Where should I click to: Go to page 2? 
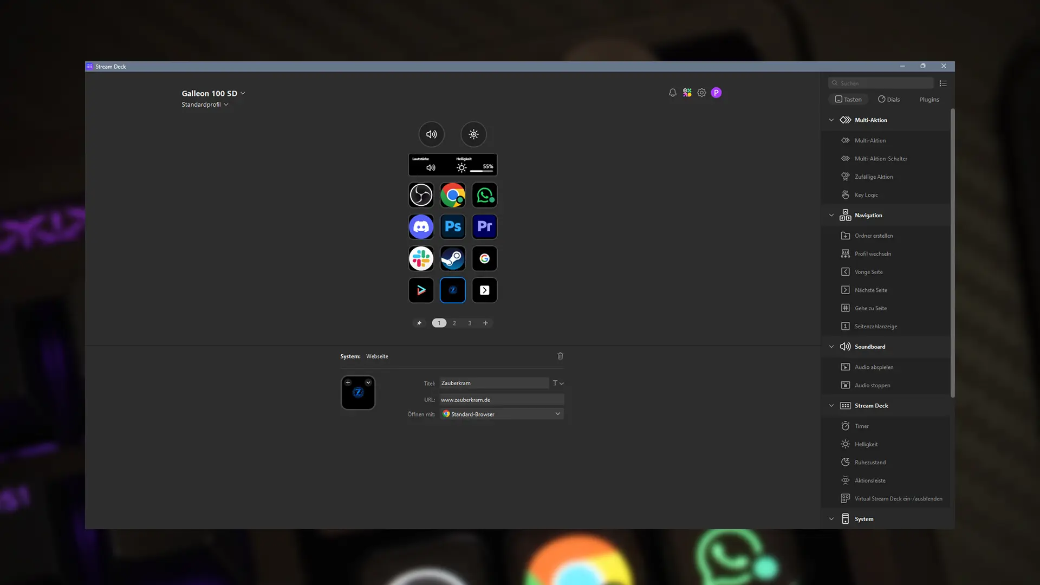click(454, 323)
